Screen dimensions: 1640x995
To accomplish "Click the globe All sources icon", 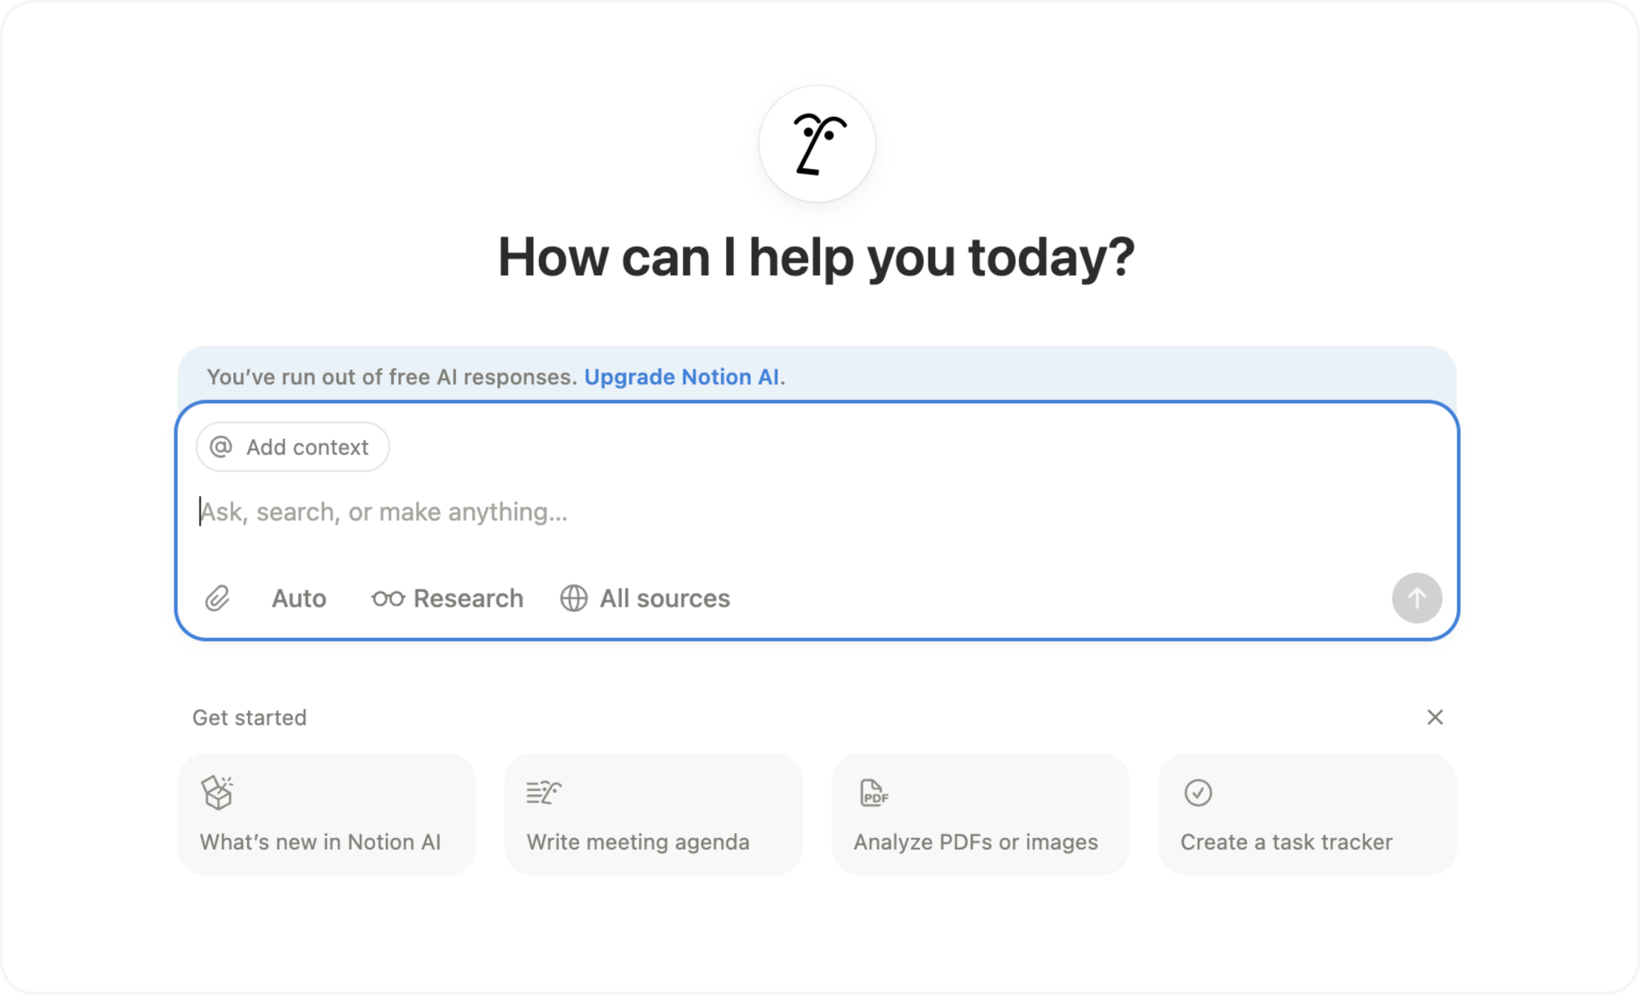I will pos(574,598).
